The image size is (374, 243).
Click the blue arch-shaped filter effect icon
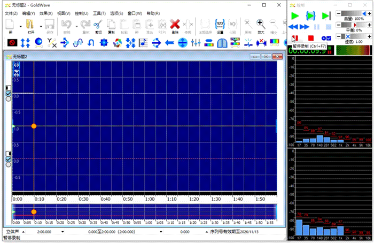pos(222,43)
